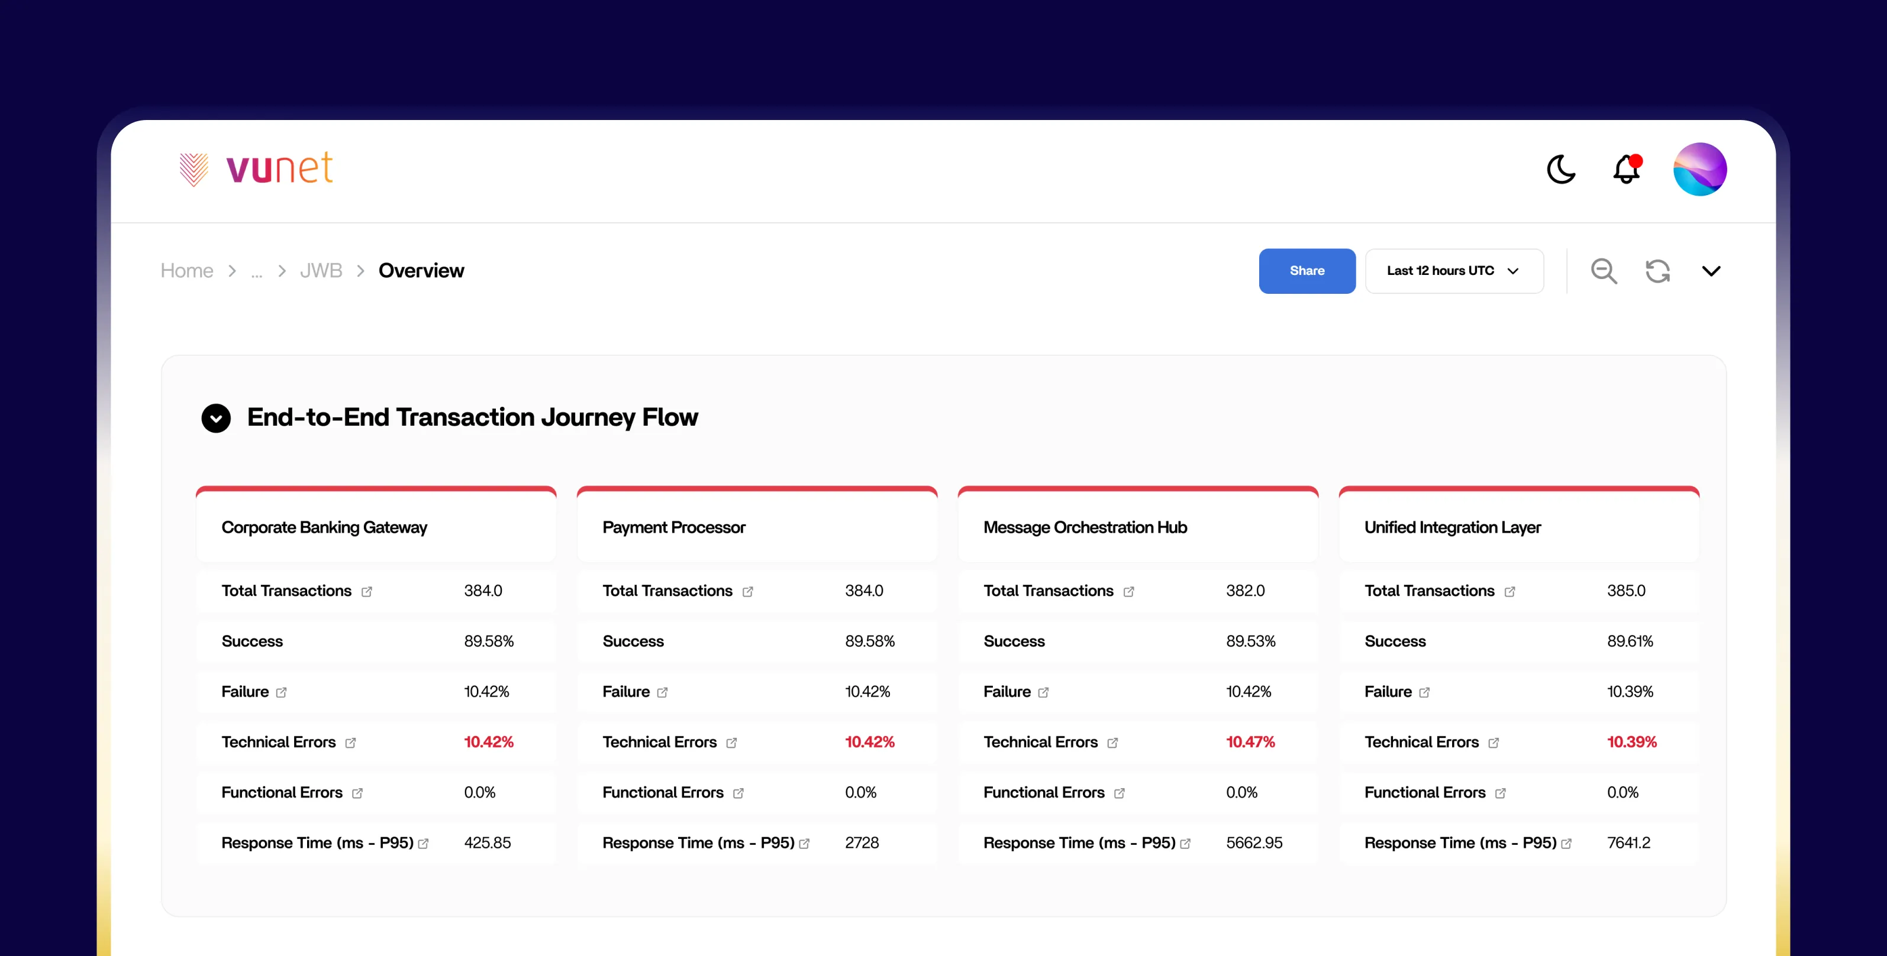Open the user profile avatar menu
The width and height of the screenshot is (1887, 956).
(x=1699, y=169)
